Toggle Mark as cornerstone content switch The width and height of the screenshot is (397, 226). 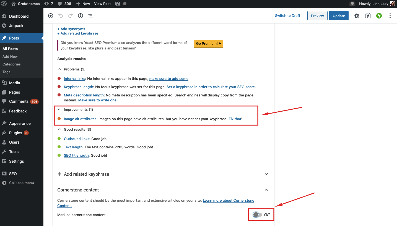258,215
